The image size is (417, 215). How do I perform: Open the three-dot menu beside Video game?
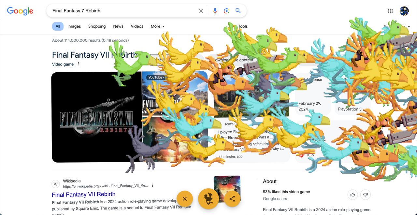(78, 64)
